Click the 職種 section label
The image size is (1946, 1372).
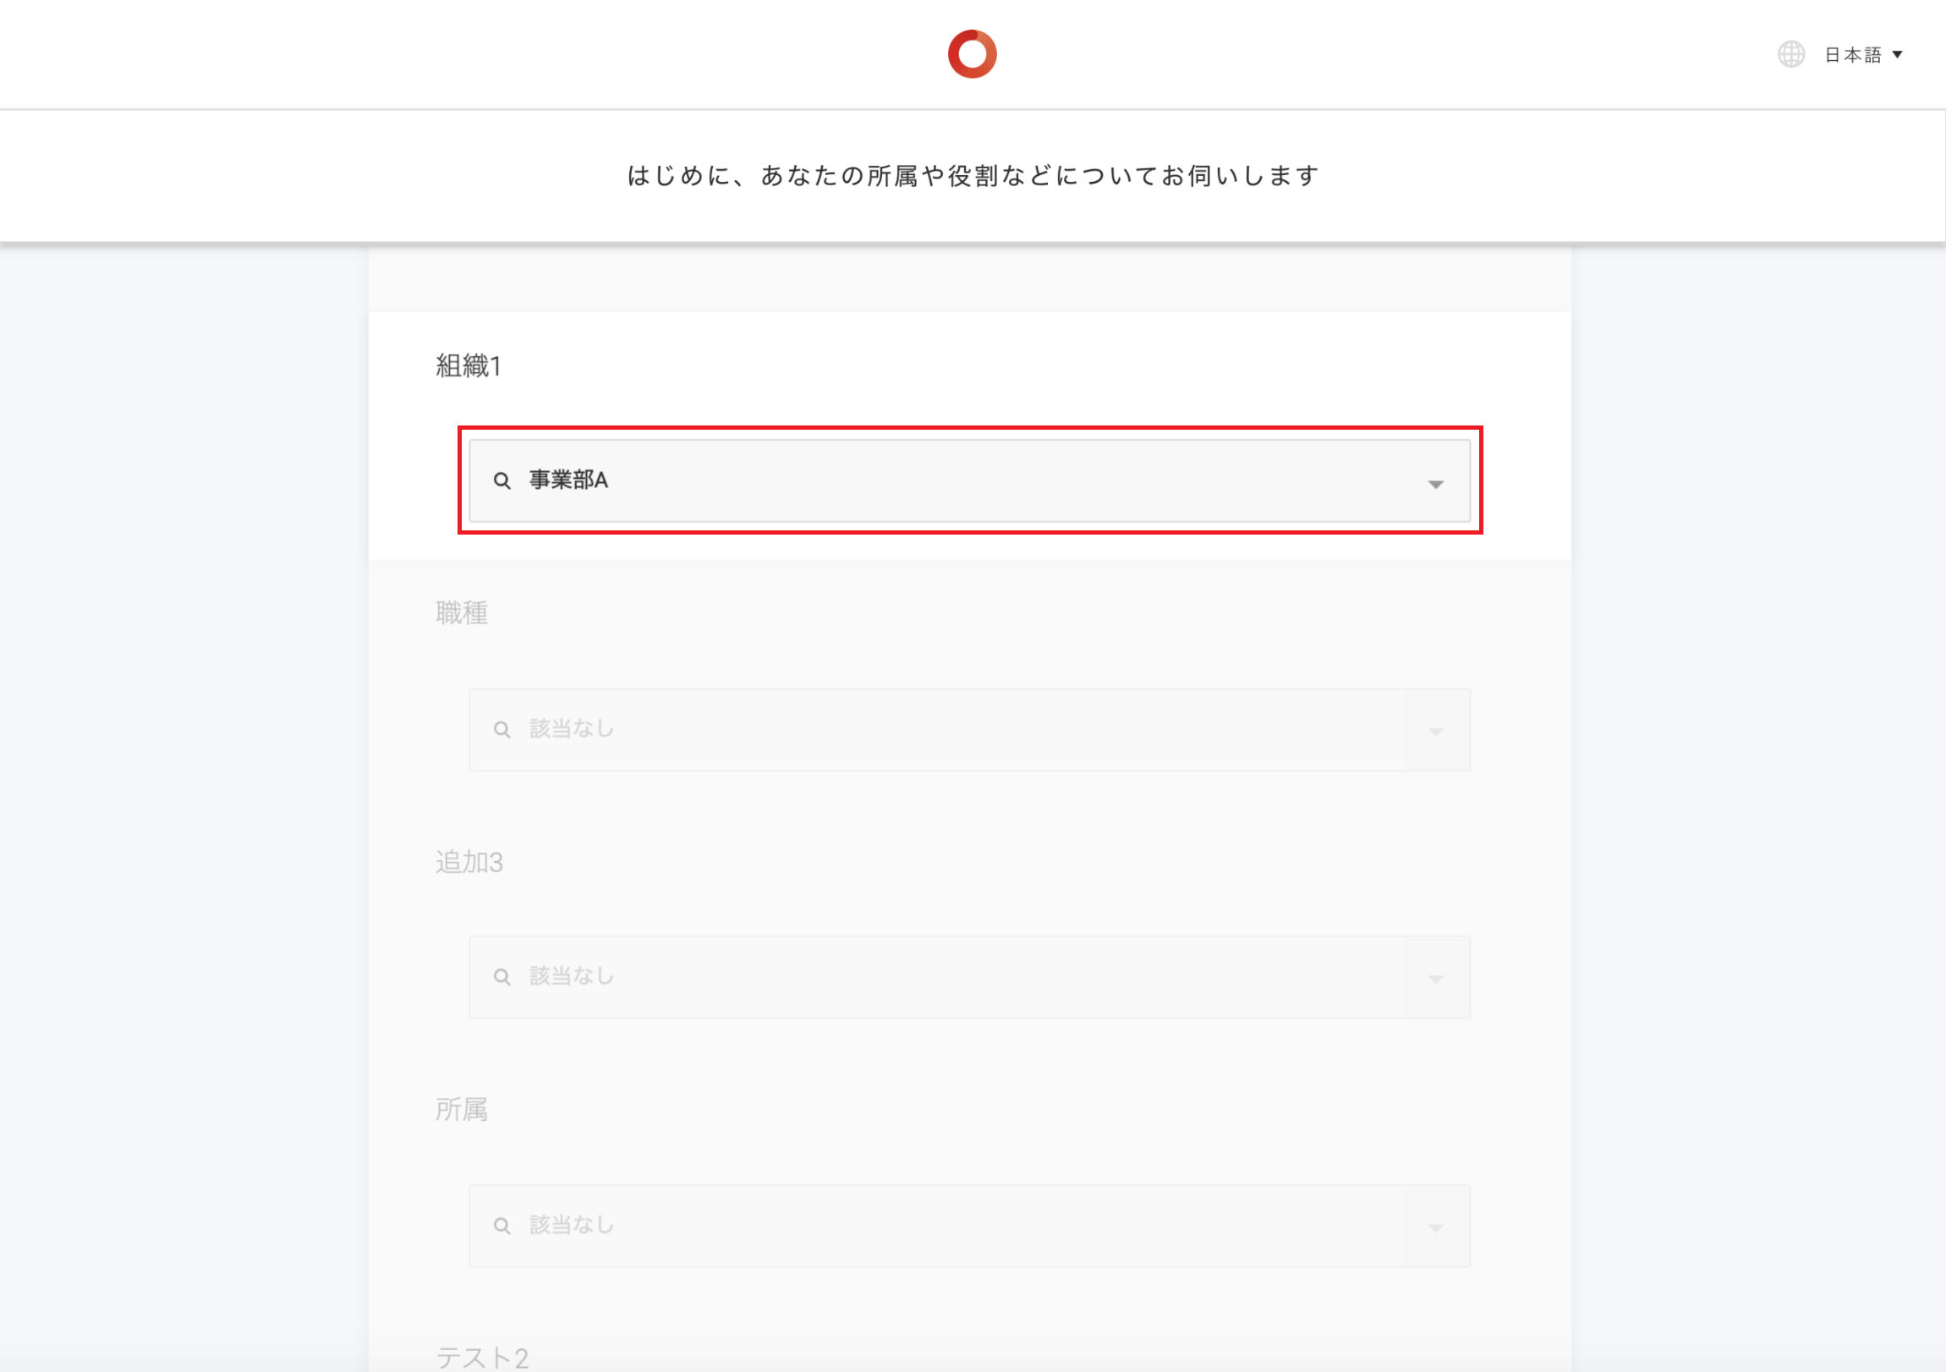tap(461, 613)
